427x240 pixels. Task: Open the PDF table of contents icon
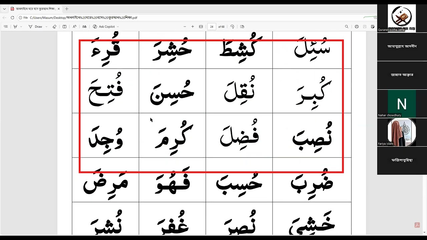tap(6, 27)
